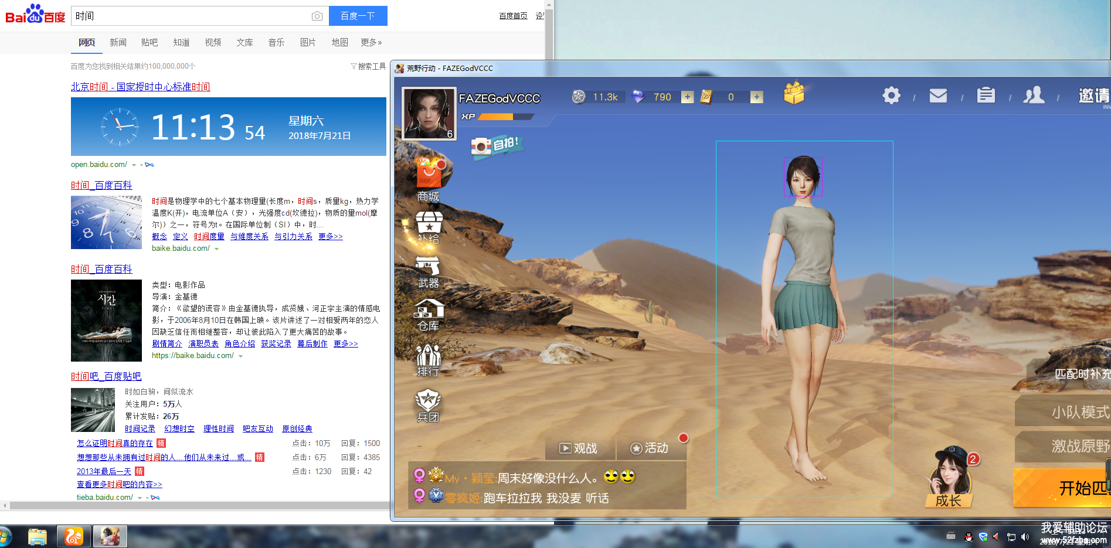This screenshot has height=548, width=1111.
Task: Switch to the 贴吧 tab
Action: [x=150, y=42]
